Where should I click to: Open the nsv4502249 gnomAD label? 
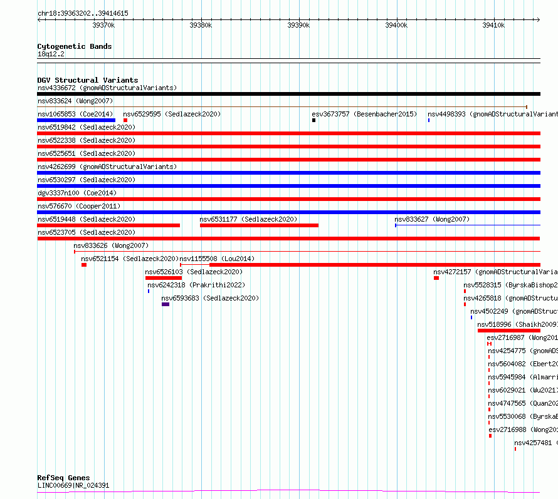(514, 311)
